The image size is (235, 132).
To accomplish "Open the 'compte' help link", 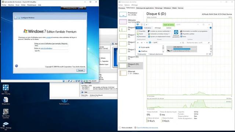I will [x=48, y=37].
